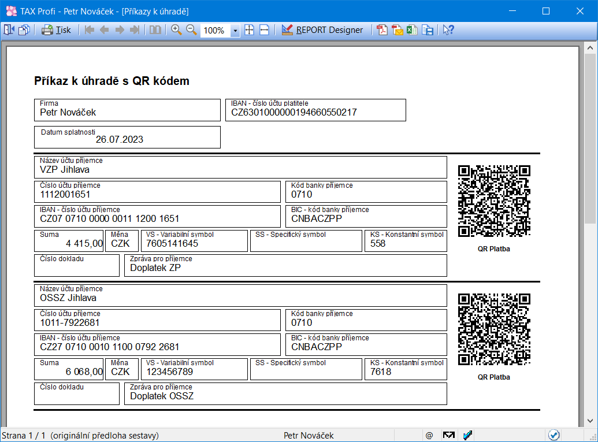Click the round checkmark status icon

point(554,434)
